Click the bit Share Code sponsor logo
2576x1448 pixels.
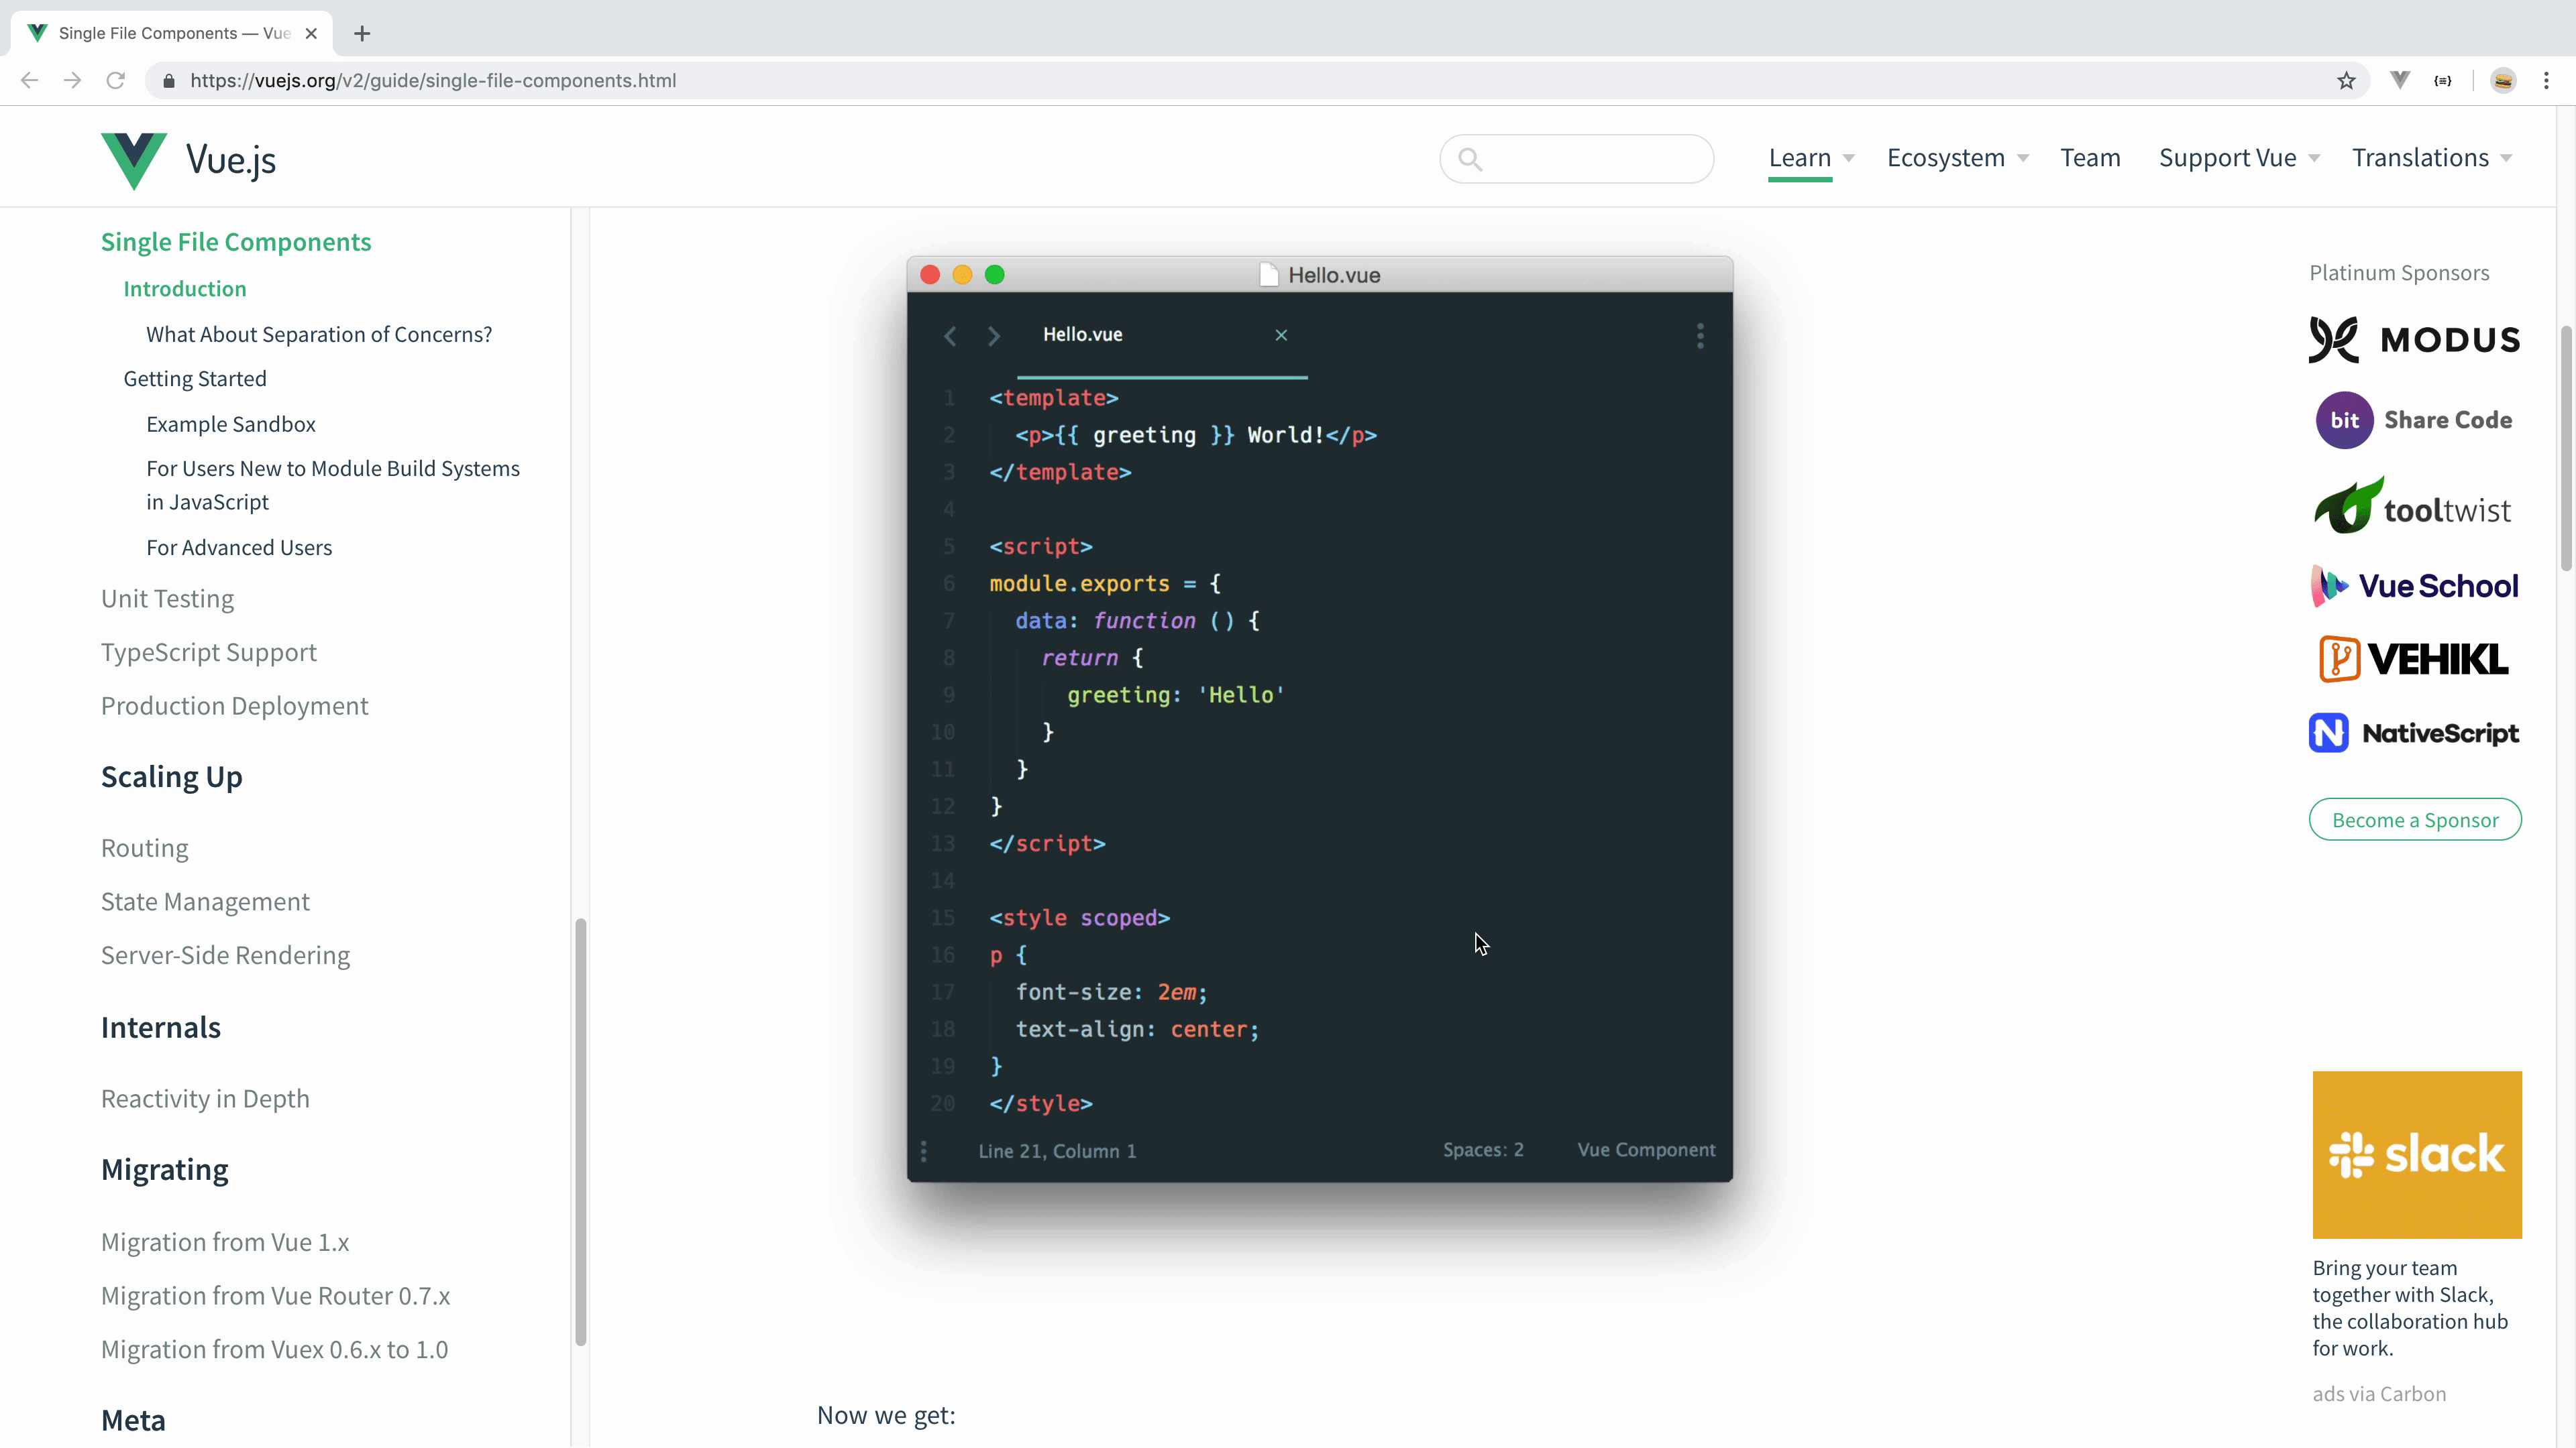(x=2415, y=420)
